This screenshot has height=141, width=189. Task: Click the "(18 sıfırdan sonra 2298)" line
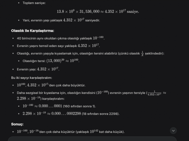[x=71, y=114]
